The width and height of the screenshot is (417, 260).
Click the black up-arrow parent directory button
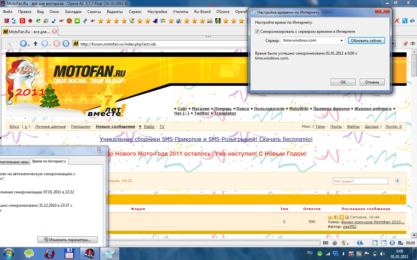[x=36, y=44]
